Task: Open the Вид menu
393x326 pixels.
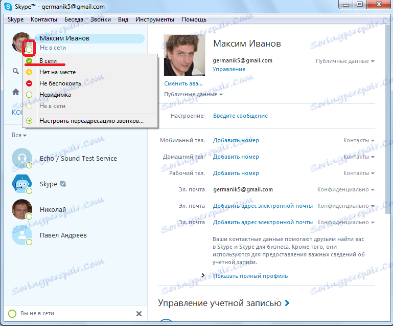Action: click(123, 19)
